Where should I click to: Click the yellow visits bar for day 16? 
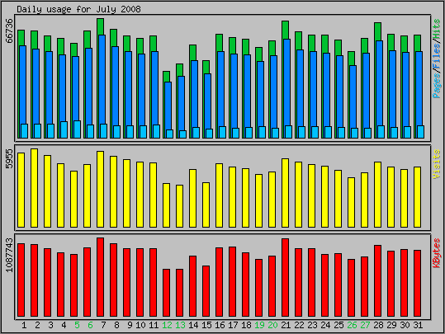pyautogui.click(x=219, y=195)
